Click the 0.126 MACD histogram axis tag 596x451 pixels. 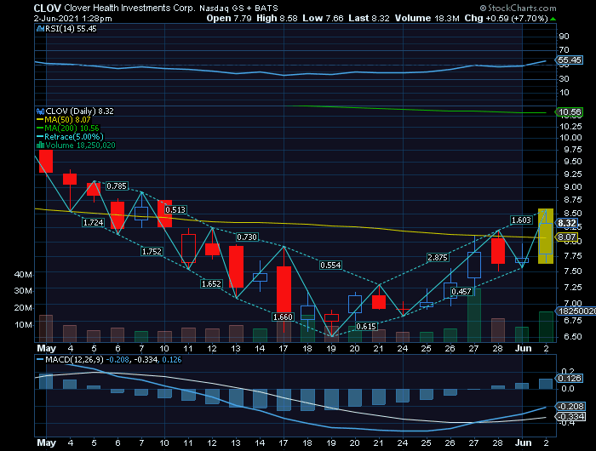point(570,379)
